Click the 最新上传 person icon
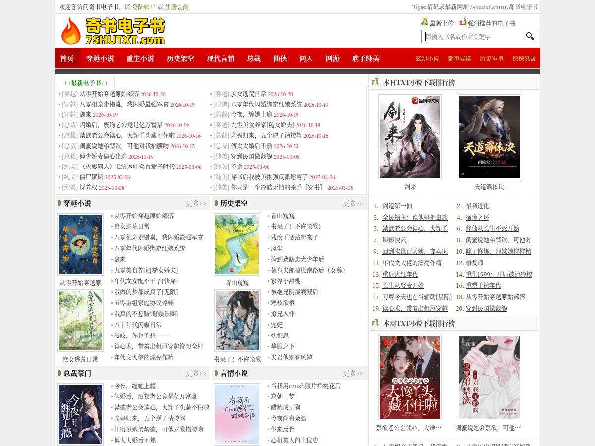The image size is (595, 446). 425,22
